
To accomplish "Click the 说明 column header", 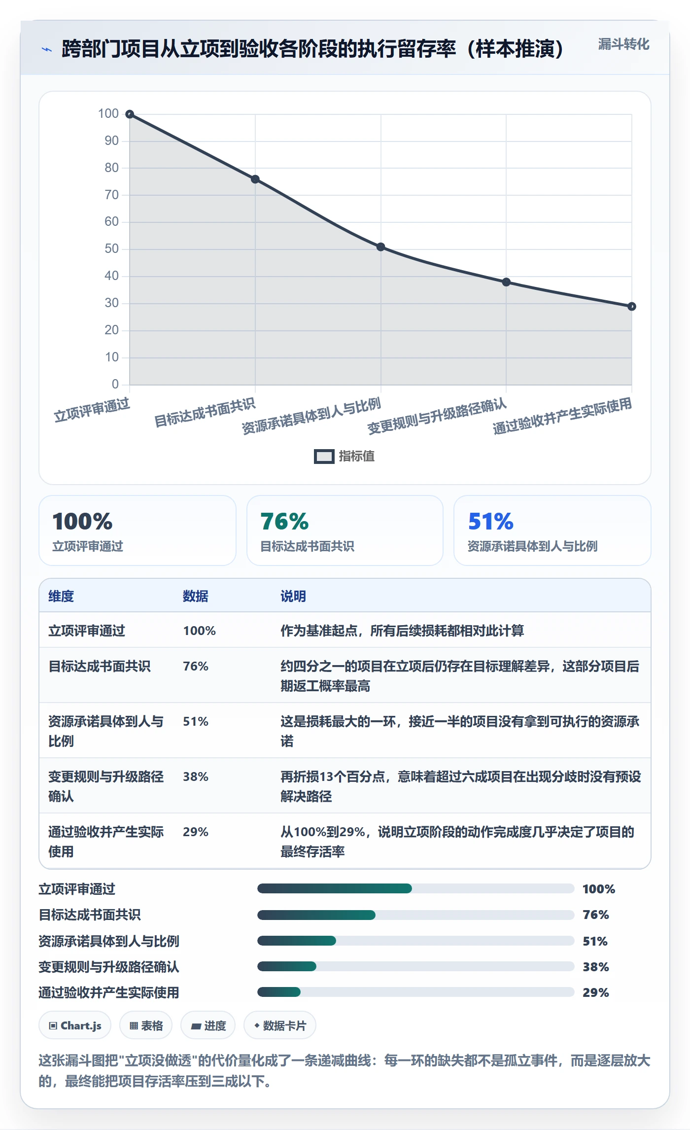I will (x=293, y=596).
